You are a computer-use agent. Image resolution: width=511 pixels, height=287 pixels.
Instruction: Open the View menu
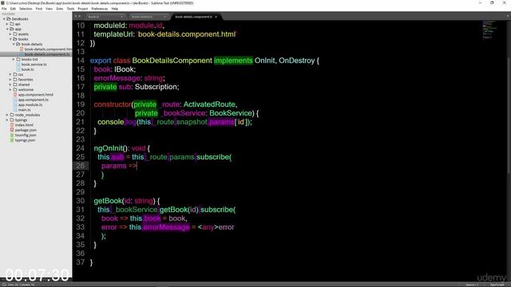[x=49, y=9]
